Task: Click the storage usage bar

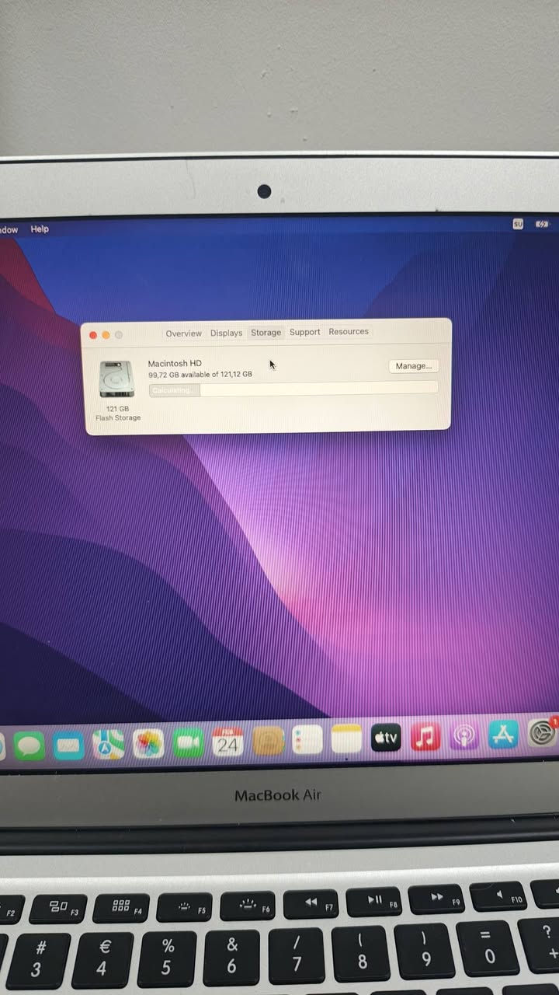Action: coord(293,389)
